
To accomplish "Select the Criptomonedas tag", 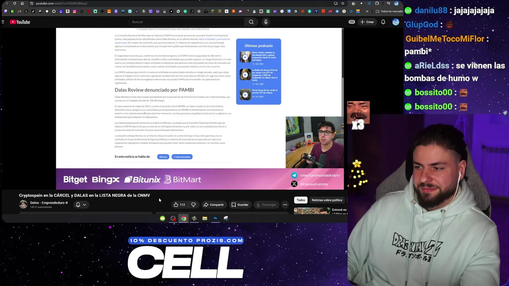I will 182,157.
